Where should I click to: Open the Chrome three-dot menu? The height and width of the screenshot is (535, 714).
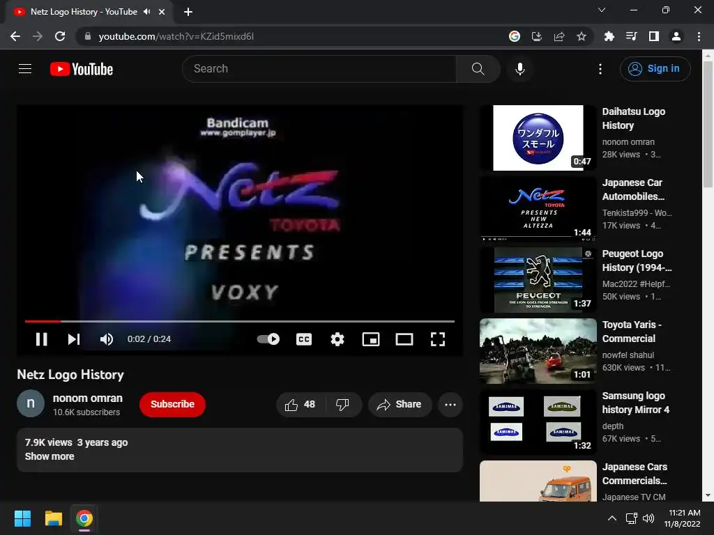(x=699, y=36)
